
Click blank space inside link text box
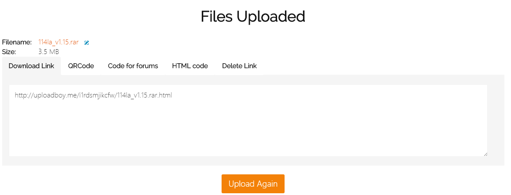(x=248, y=130)
